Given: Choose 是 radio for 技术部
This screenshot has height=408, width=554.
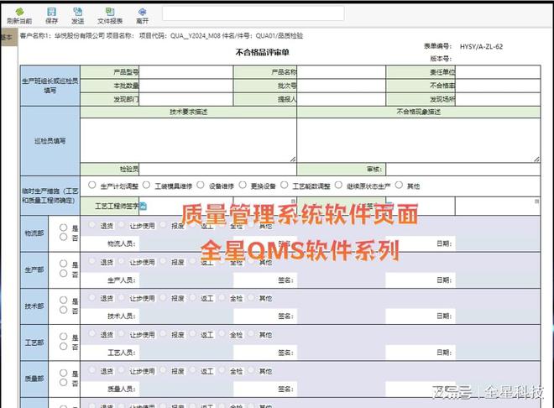Looking at the screenshot, I should 63,300.
